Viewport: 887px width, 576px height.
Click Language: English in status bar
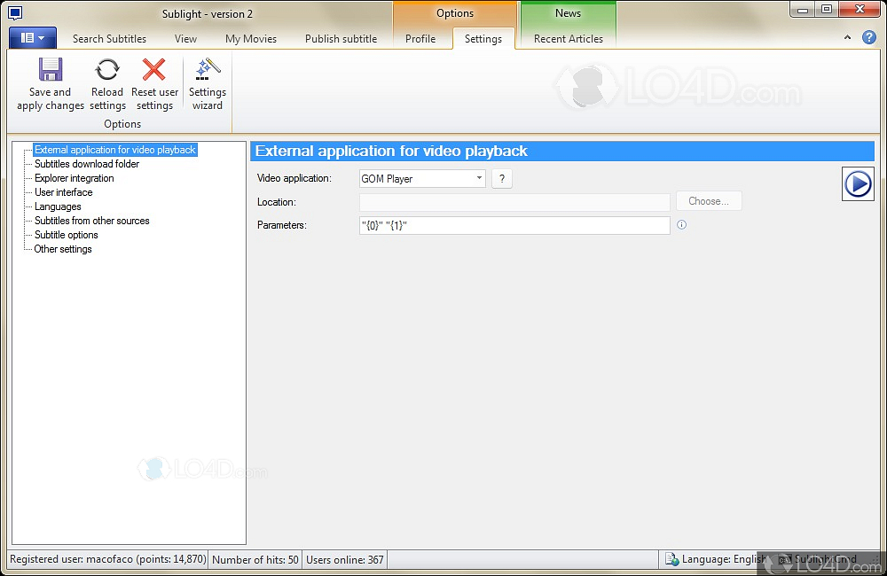[x=717, y=559]
